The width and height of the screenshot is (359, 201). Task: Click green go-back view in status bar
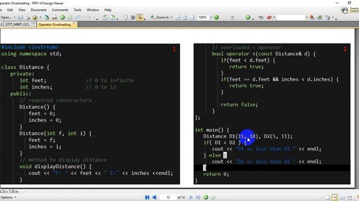point(206,197)
